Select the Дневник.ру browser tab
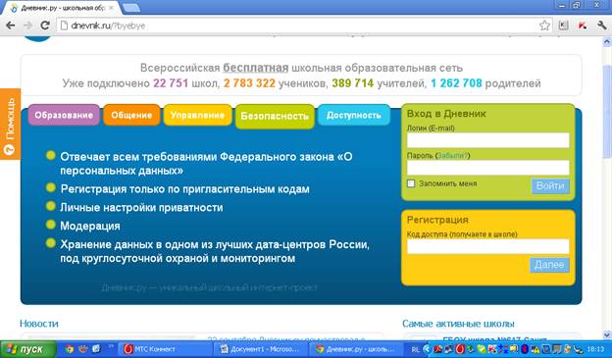612x358 pixels. pos(63,8)
